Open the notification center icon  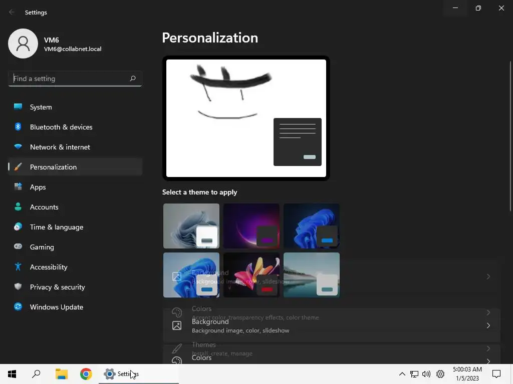(496, 374)
